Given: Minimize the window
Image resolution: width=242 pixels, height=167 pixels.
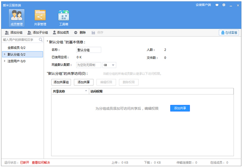Looking at the screenshot, I should (231, 5).
